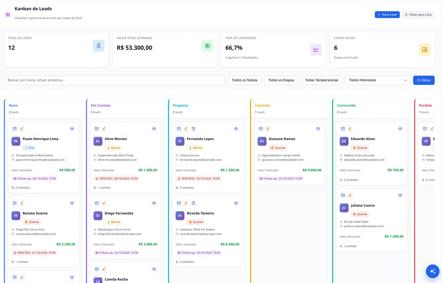Open the Eduardo Alves lead name
This screenshot has height=283, width=442.
[x=363, y=139]
